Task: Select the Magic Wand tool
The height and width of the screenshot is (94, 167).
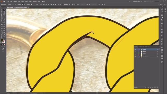Action: click(x=2, y=12)
